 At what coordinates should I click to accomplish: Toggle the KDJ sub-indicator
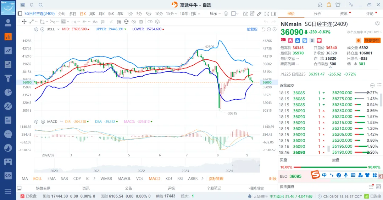169,178
